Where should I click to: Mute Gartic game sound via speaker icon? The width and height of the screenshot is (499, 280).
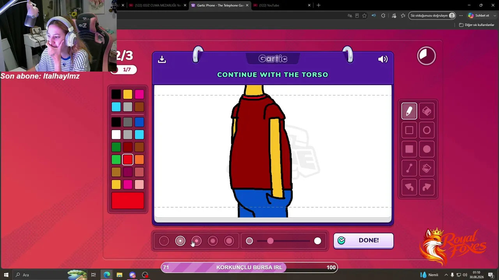click(x=383, y=59)
